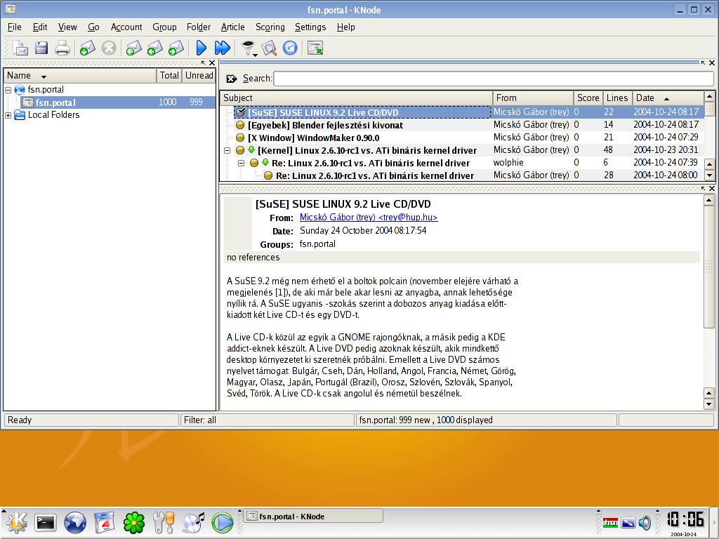Screen dimensions: 719x539
Task: Click the article viewer scrollbar bottom down arrow
Action: pos(709,404)
